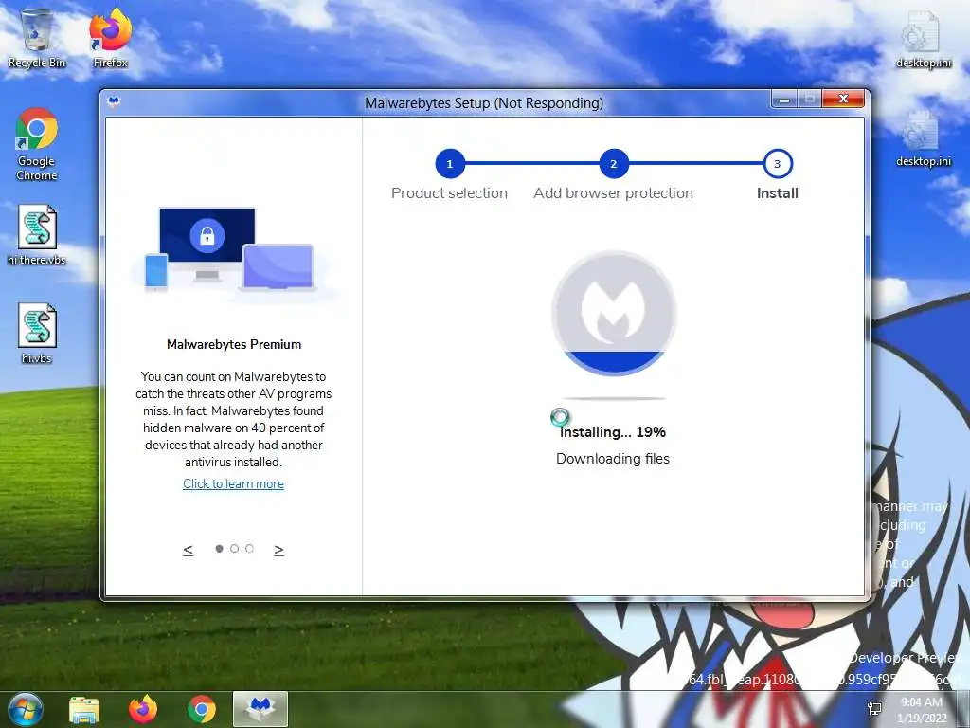The image size is (970, 728).
Task: Select the hi there.vbs script file
Action: pos(37,235)
